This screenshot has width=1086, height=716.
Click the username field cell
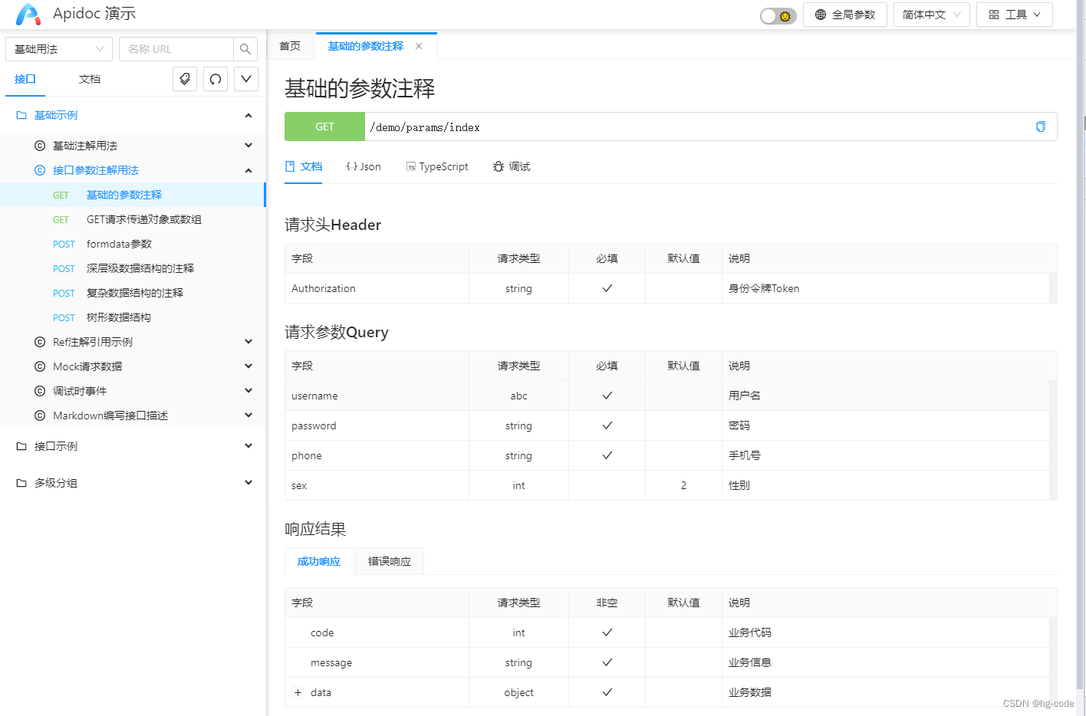377,396
